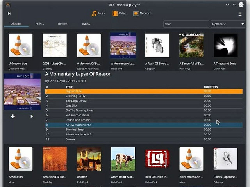The height and width of the screenshot is (187, 250).
Task: Open the hamburger menu
Action: pyautogui.click(x=240, y=14)
